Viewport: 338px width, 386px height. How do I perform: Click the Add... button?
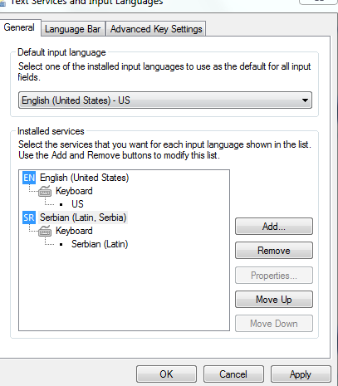(274, 227)
